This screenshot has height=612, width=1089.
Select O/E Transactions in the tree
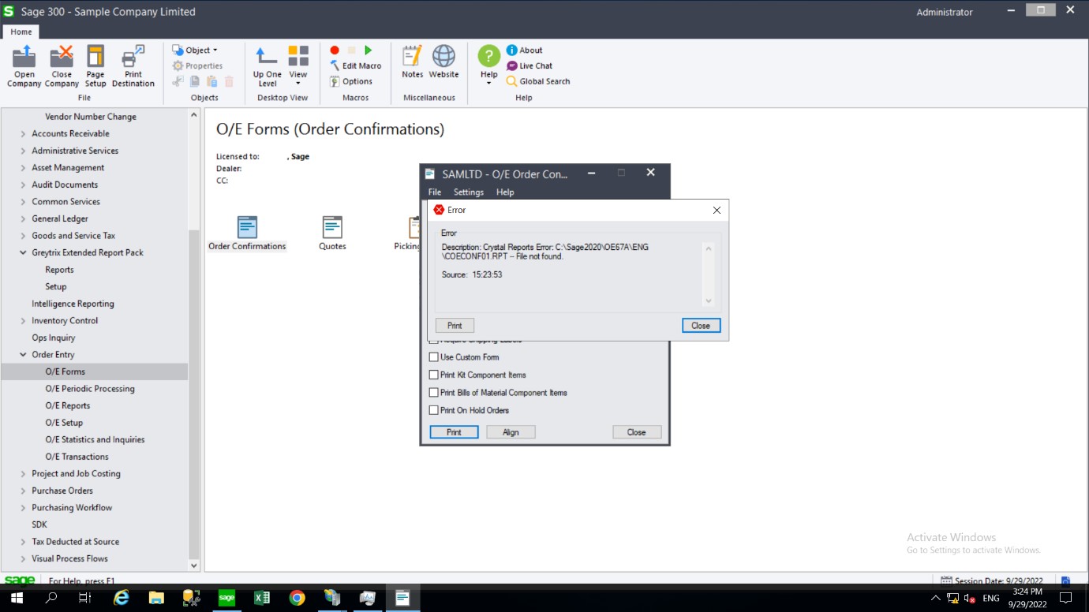pos(77,457)
